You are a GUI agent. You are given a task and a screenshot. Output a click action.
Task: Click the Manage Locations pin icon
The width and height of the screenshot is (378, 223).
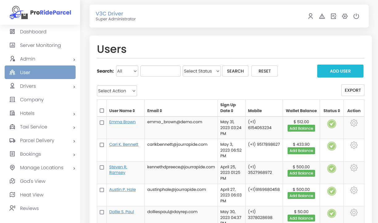(x=12, y=167)
